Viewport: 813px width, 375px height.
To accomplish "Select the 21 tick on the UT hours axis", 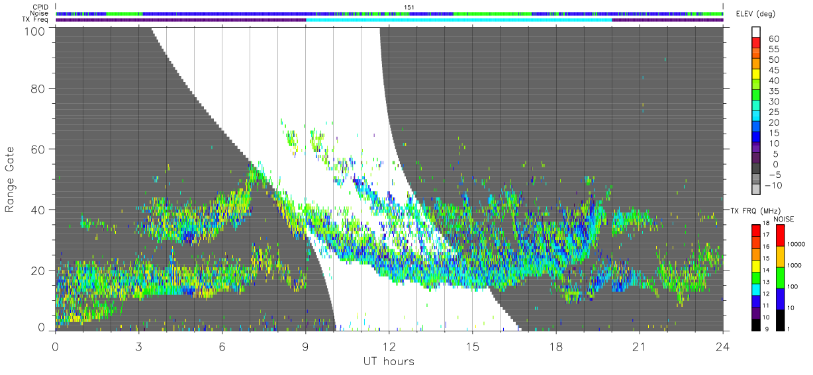I will pyautogui.click(x=639, y=347).
